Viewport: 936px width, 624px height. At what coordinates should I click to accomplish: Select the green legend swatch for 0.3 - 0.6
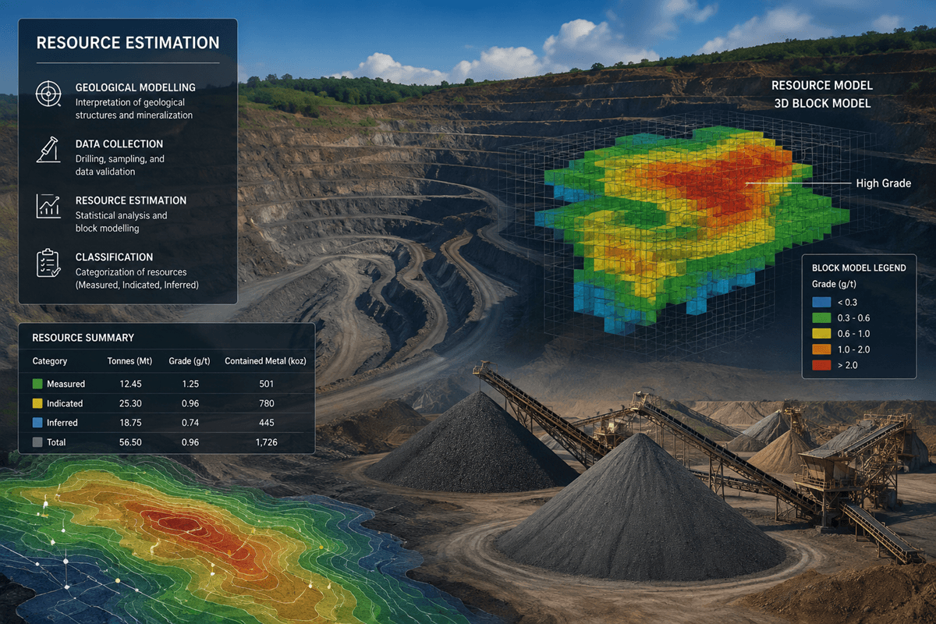pos(821,317)
